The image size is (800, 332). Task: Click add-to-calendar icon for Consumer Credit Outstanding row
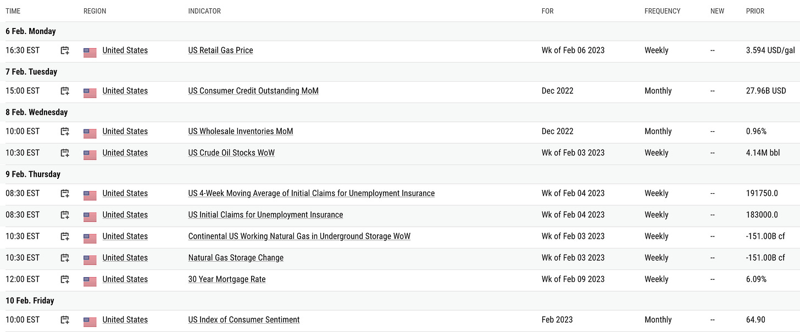coord(65,91)
